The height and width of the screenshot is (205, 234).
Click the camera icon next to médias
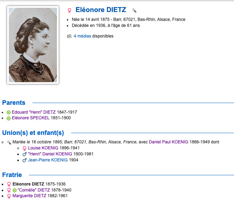[x=69, y=36]
